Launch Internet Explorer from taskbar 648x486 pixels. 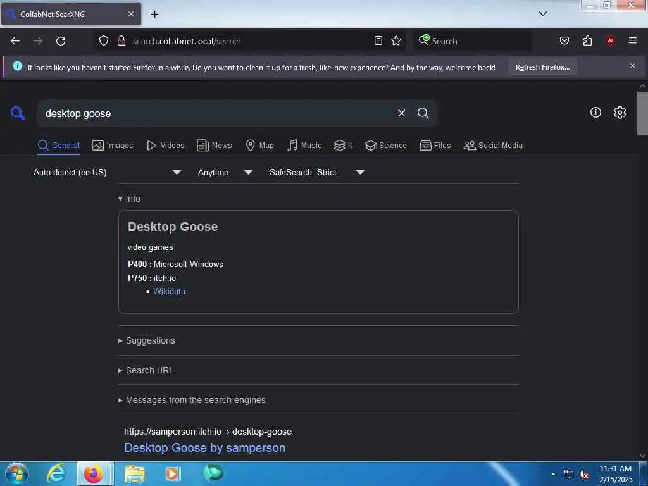point(56,473)
